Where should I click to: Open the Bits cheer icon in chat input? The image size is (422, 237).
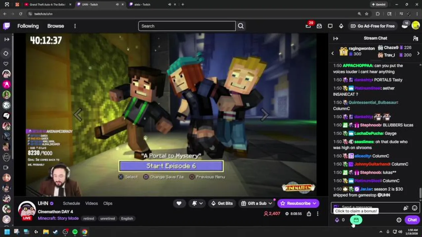tap(406, 208)
